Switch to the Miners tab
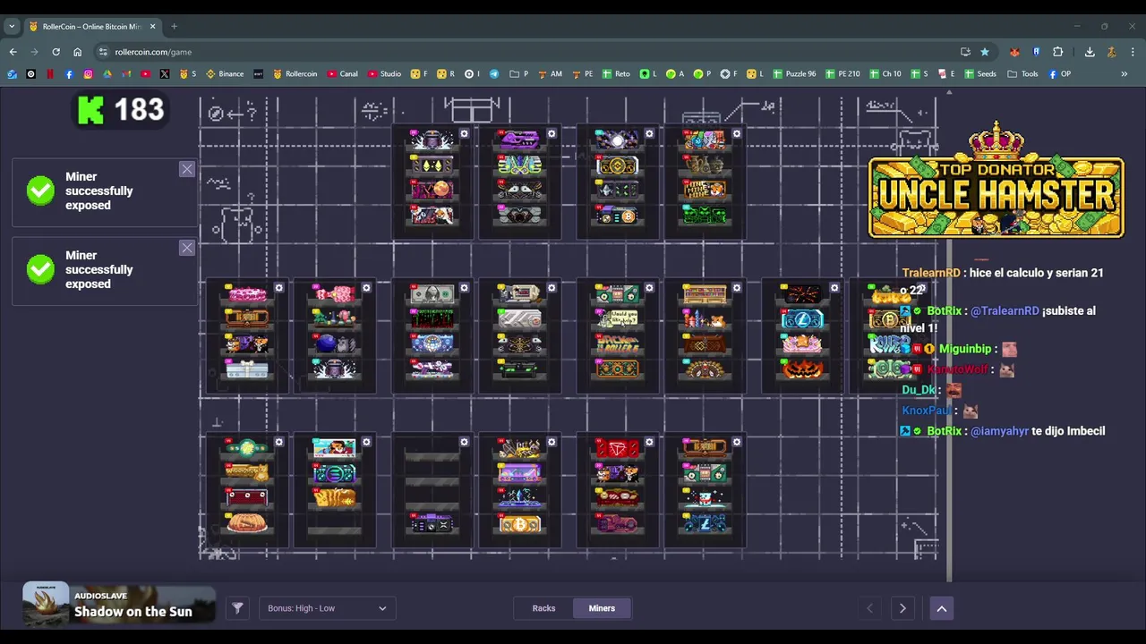This screenshot has width=1146, height=644. pos(602,608)
